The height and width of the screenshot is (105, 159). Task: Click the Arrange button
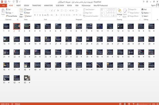pyautogui.click(x=120, y=13)
